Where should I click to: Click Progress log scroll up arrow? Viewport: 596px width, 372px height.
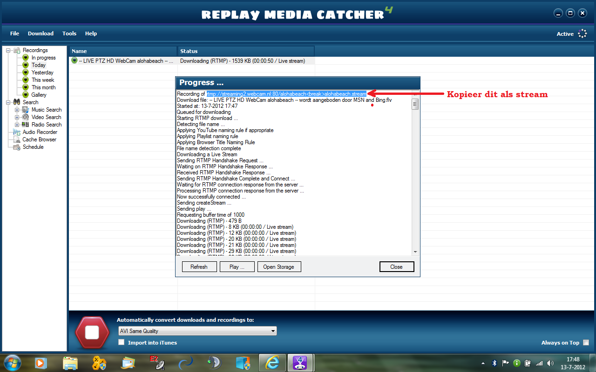coord(415,94)
